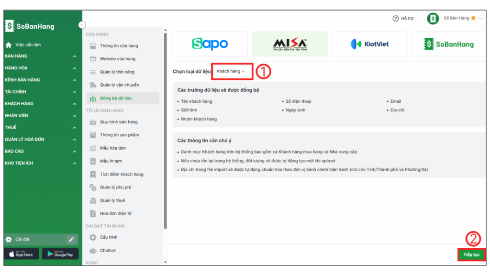Expand the BÁO CÁO menu section

pos(40,151)
